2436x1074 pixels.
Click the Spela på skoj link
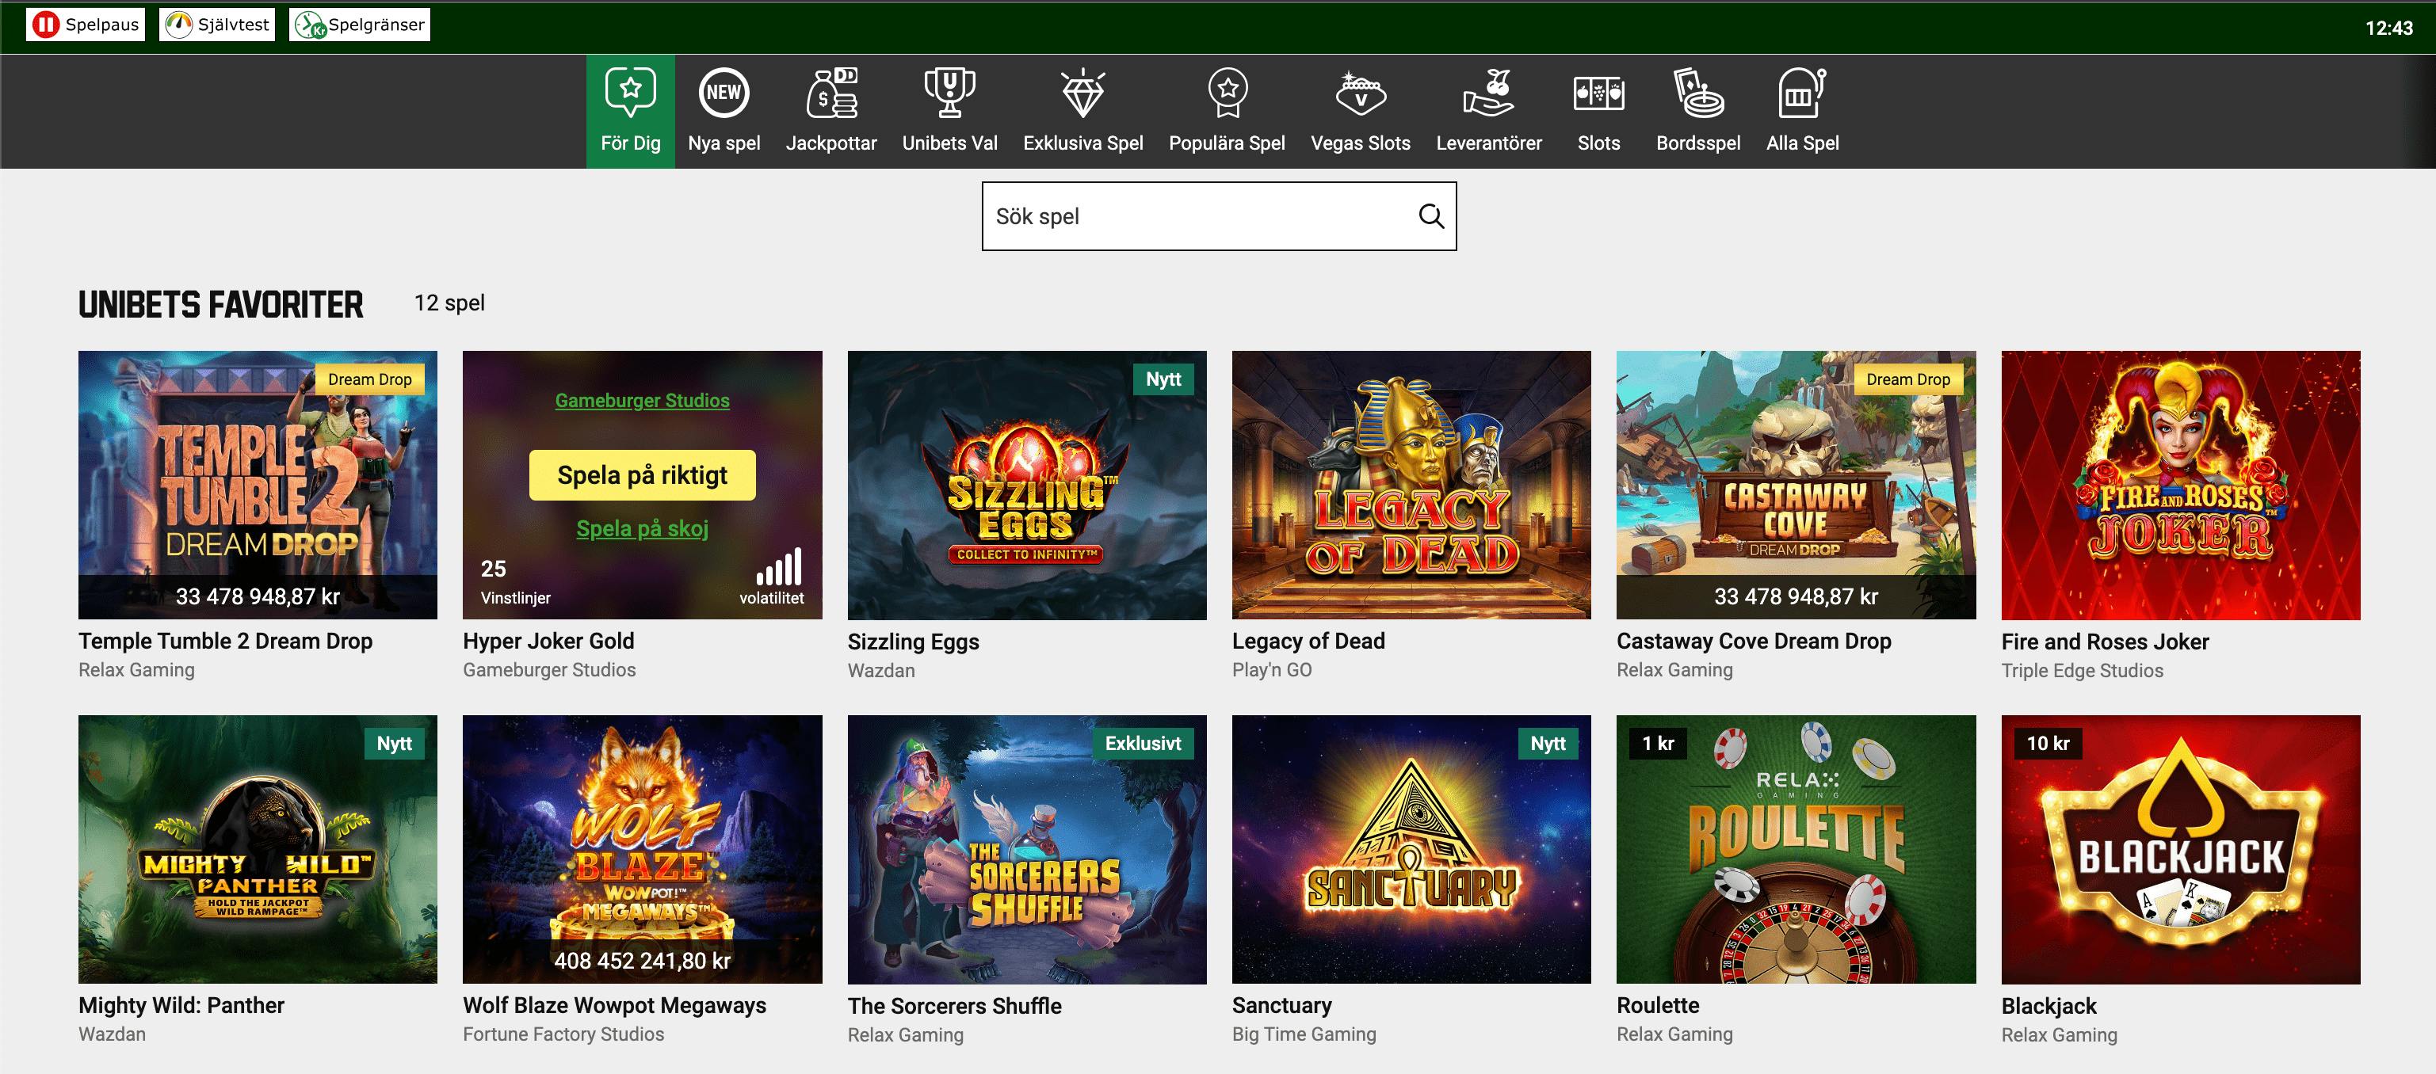(642, 528)
